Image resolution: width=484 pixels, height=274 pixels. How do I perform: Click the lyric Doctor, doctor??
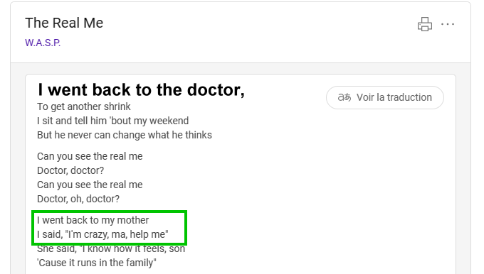pos(70,170)
